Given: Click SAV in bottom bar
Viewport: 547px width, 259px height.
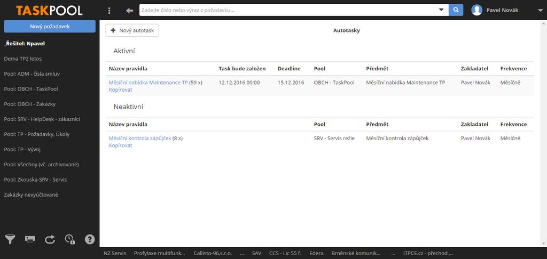Looking at the screenshot, I should 256,254.
